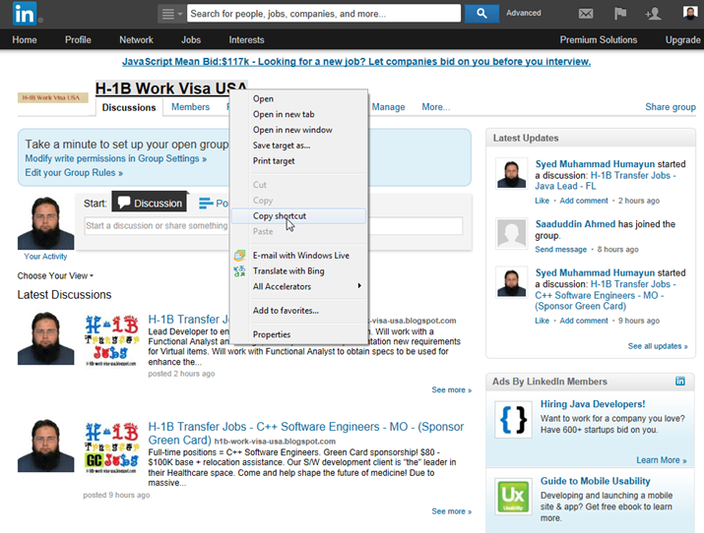Image resolution: width=704 pixels, height=533 pixels.
Task: Click the Start Discussion button
Action: (150, 203)
